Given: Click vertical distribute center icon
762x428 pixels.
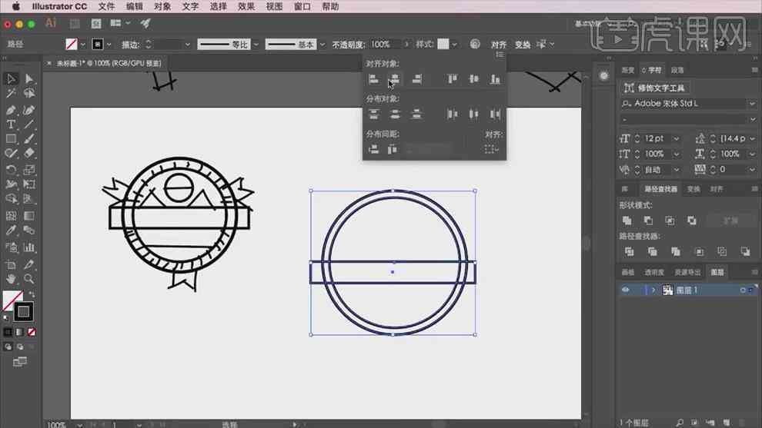Looking at the screenshot, I should pyautogui.click(x=395, y=114).
